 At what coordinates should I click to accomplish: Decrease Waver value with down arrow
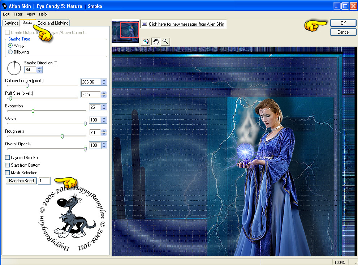pyautogui.click(x=104, y=121)
